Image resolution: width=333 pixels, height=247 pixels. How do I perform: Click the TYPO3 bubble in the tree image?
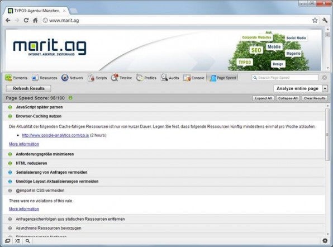coord(245,63)
